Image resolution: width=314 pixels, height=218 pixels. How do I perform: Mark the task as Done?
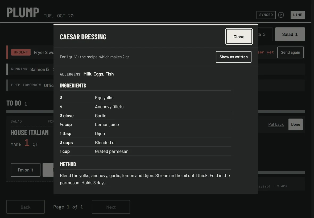click(296, 124)
